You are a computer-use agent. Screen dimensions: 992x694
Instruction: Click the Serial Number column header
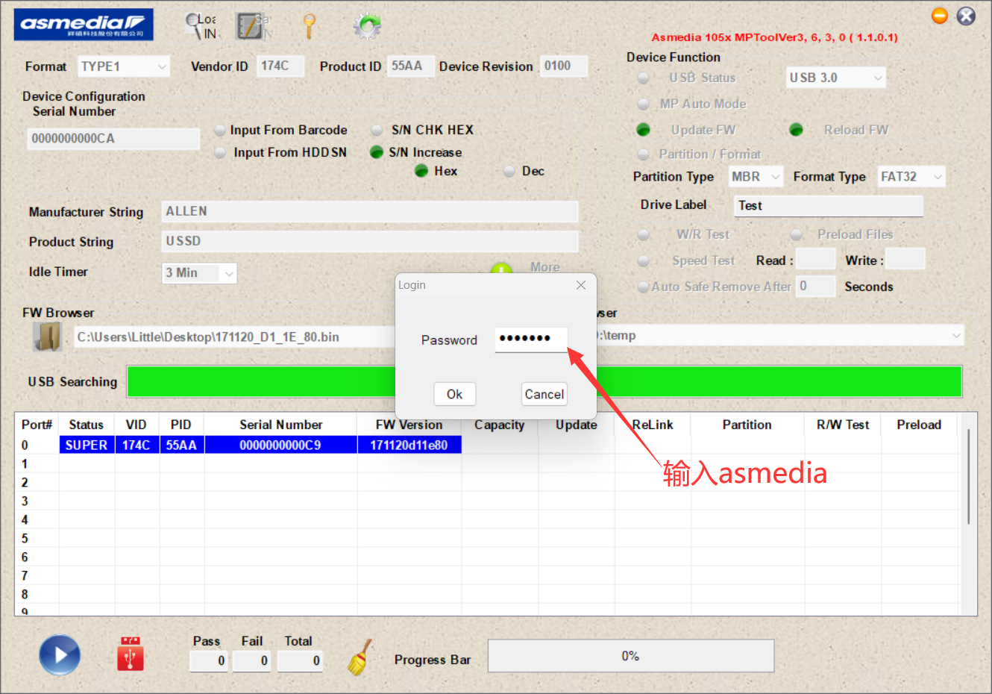pos(280,425)
